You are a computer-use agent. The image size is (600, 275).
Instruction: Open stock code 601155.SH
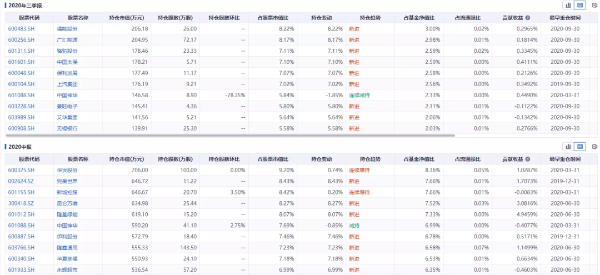pyautogui.click(x=22, y=192)
